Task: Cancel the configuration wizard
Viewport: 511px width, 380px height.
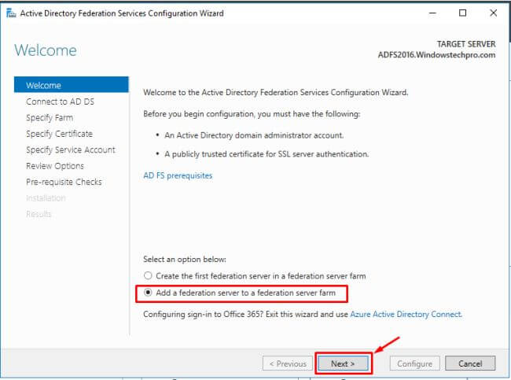Action: coord(470,363)
